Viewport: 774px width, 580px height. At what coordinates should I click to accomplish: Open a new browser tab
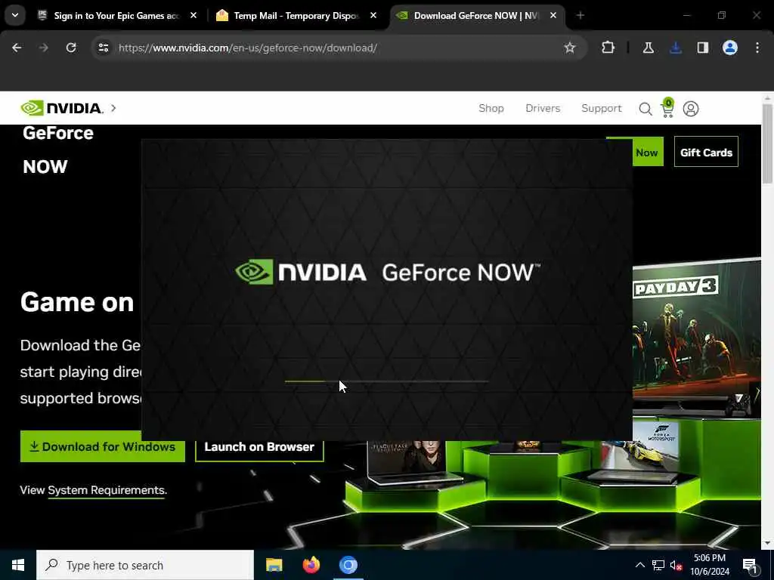click(580, 16)
